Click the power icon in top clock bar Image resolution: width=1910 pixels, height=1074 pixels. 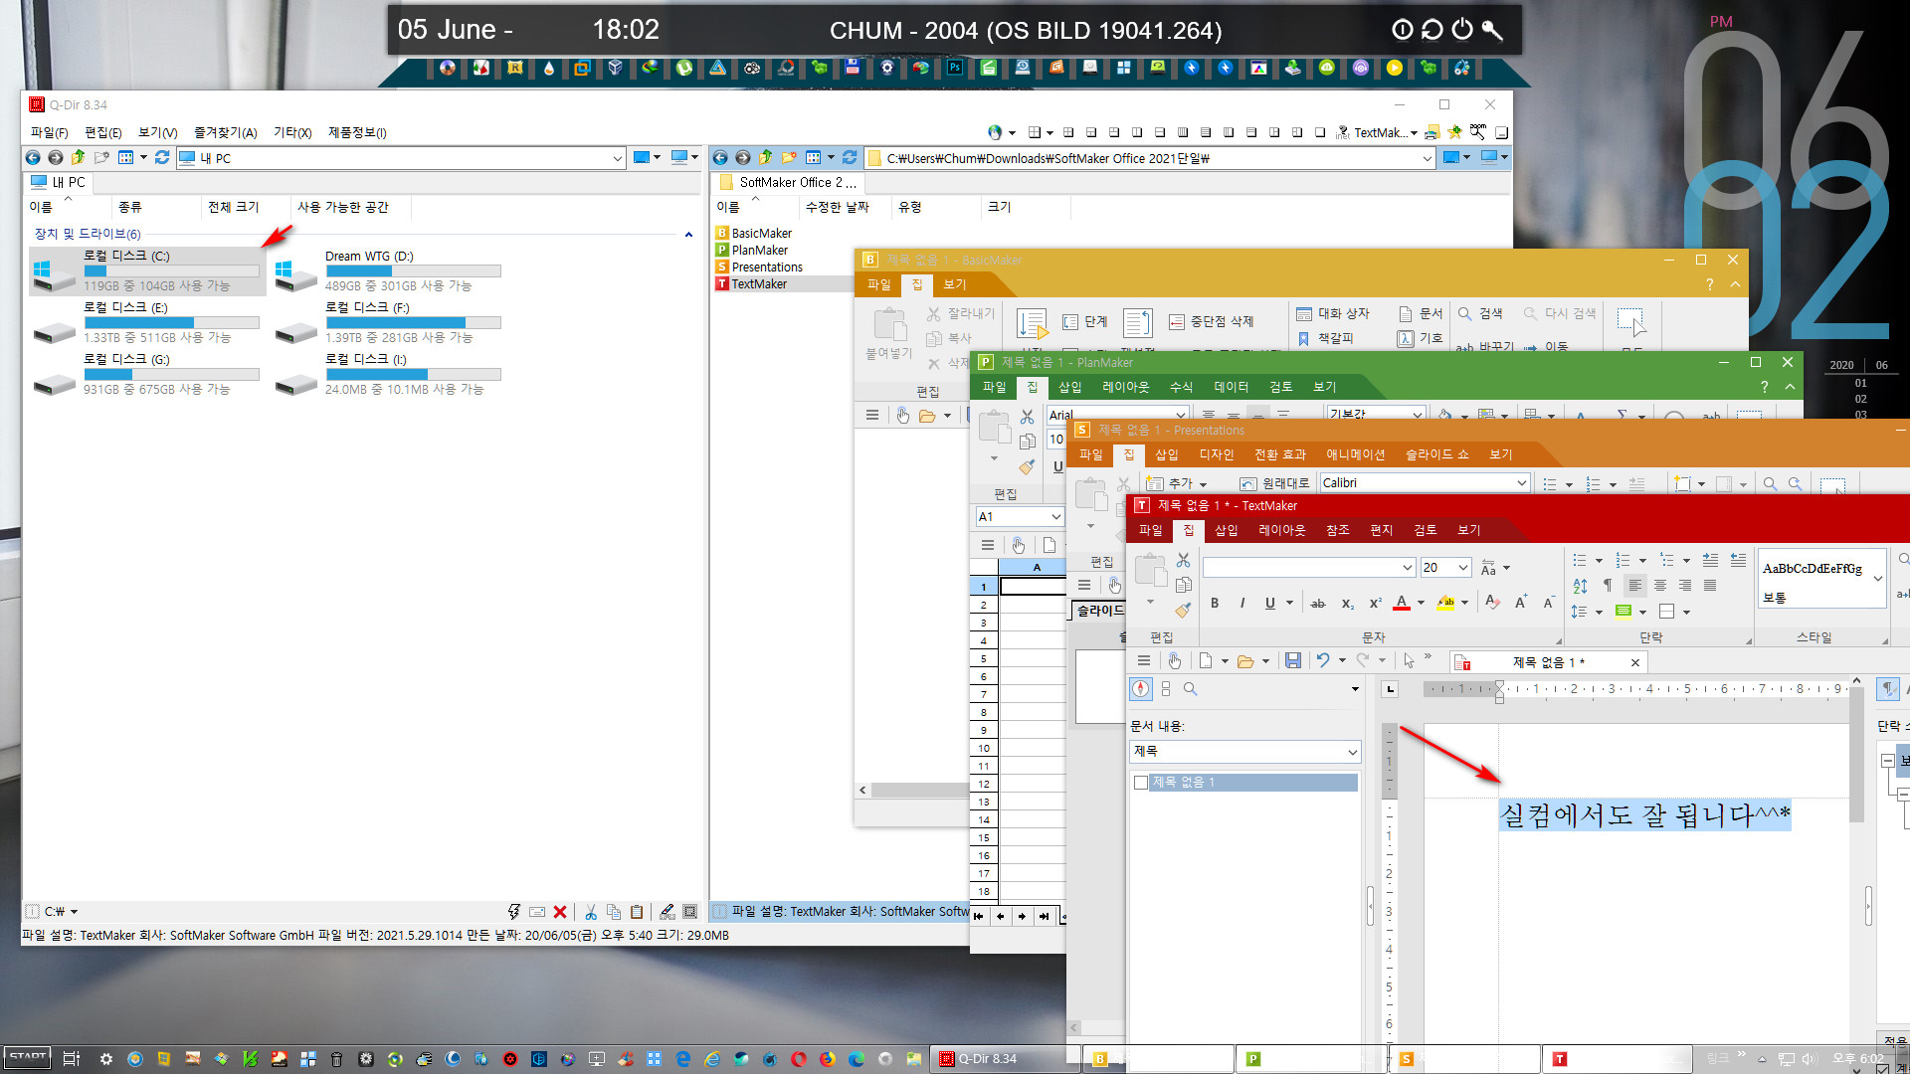(1462, 30)
